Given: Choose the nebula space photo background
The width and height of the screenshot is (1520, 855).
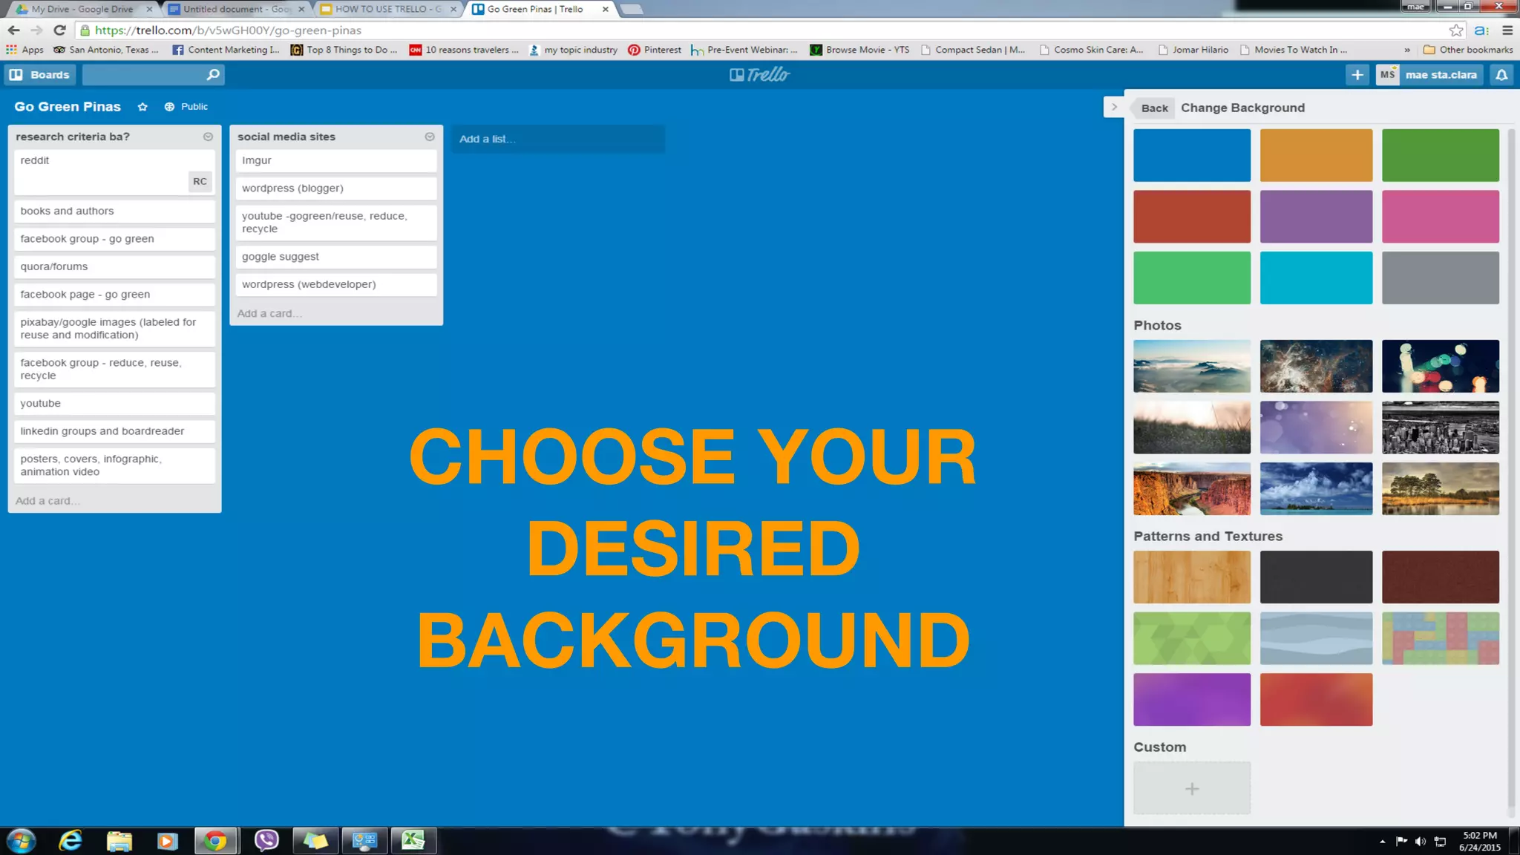Looking at the screenshot, I should 1316,366.
